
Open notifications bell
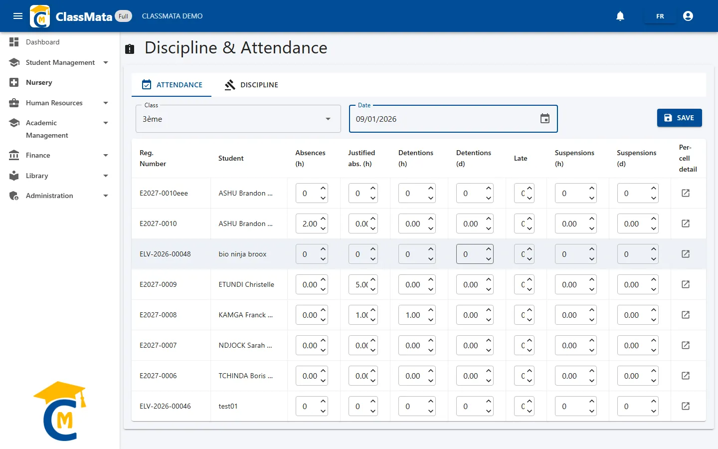pos(620,16)
